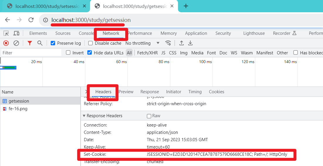Image resolution: width=323 pixels, height=166 pixels.
Task: Click the red filter funnel icon
Action: point(30,43)
